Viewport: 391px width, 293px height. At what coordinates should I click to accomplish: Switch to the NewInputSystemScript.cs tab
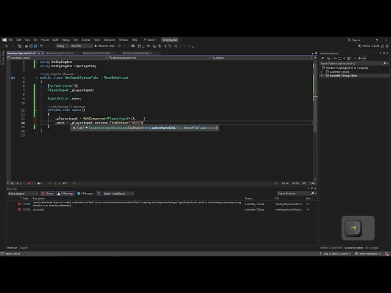(59, 53)
